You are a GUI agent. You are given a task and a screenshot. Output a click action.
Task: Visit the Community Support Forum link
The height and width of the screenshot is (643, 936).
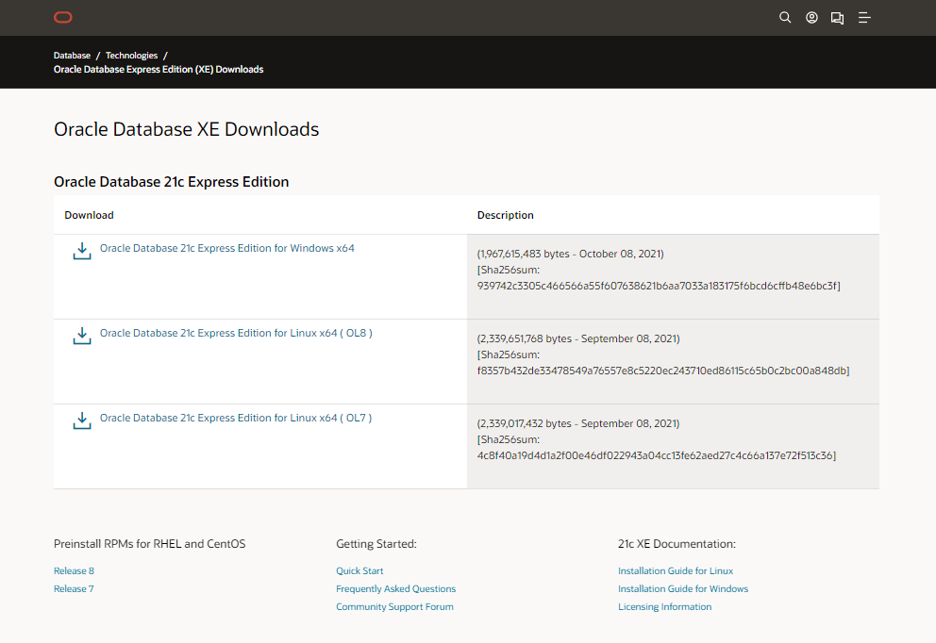point(394,606)
